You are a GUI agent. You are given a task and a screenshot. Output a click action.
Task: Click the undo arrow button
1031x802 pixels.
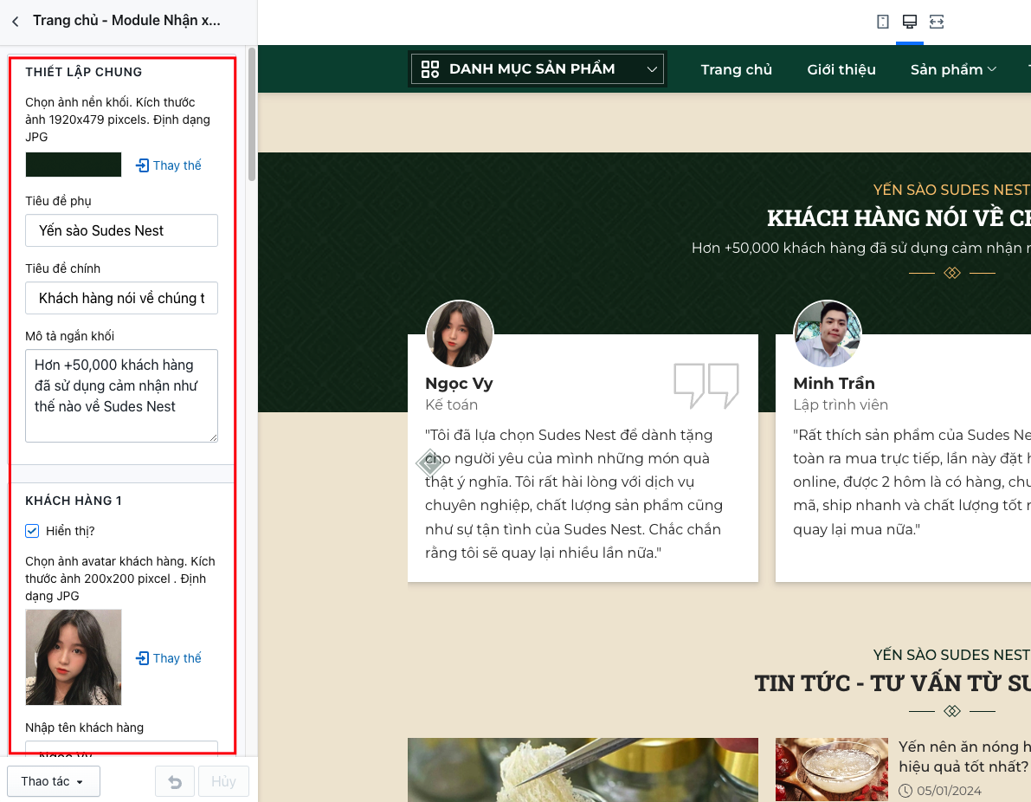tap(175, 781)
